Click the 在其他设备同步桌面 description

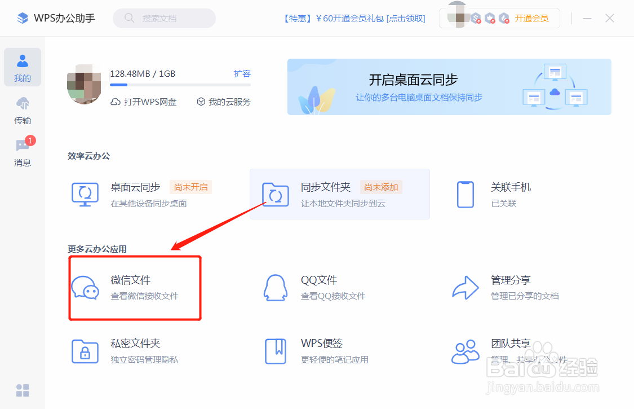coord(149,203)
